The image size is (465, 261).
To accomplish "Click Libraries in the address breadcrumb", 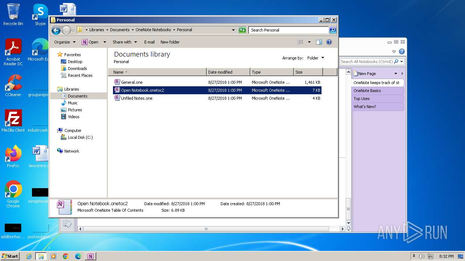I will pyautogui.click(x=97, y=30).
